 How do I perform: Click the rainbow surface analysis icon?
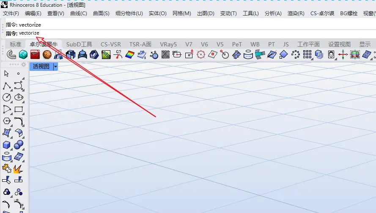click(x=130, y=54)
